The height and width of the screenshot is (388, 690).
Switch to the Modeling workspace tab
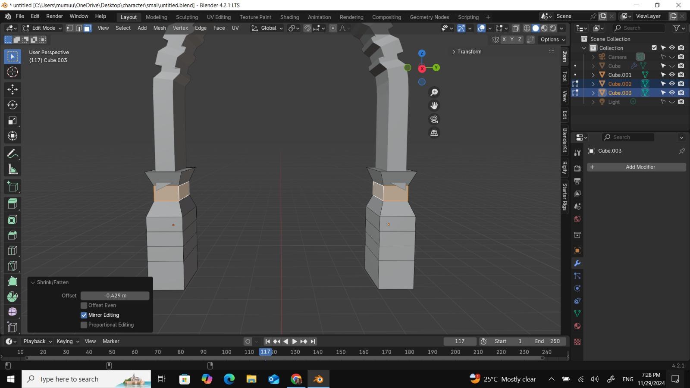tap(157, 17)
